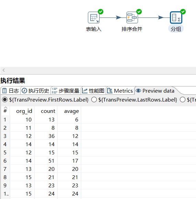Select the 分组 group by step icon
The height and width of the screenshot is (199, 196).
point(176,17)
